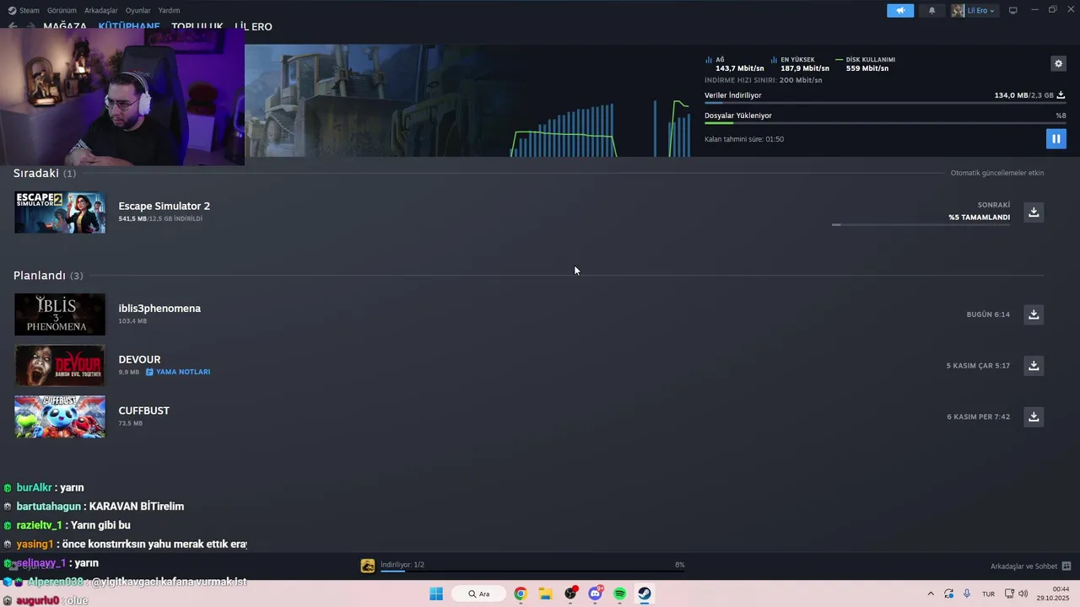Open DEVOUR YAMA NOTLARI link
The width and height of the screenshot is (1080, 607).
click(178, 372)
